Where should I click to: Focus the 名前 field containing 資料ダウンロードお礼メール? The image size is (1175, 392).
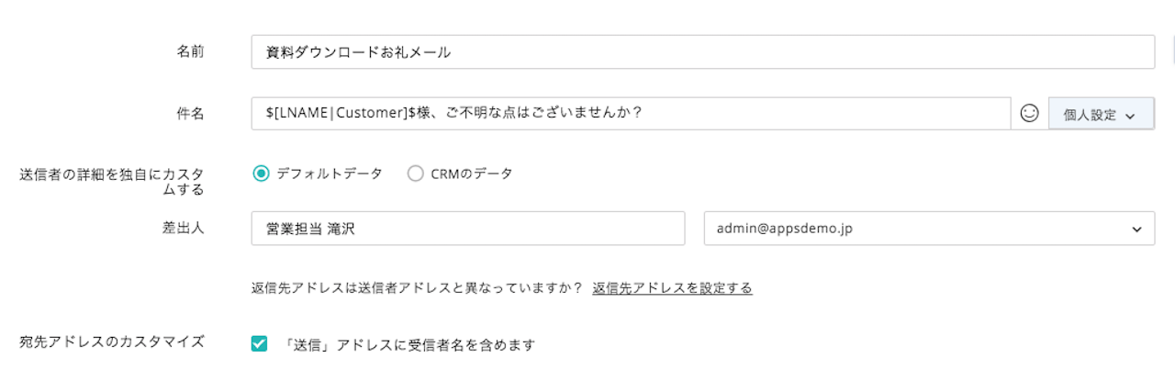(702, 52)
